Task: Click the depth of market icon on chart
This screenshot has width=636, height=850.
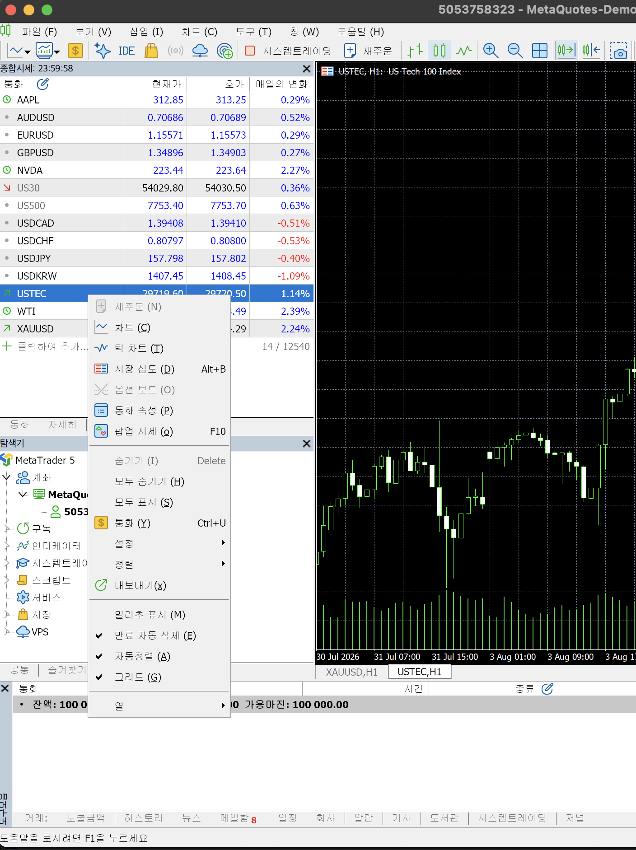Action: [x=327, y=71]
